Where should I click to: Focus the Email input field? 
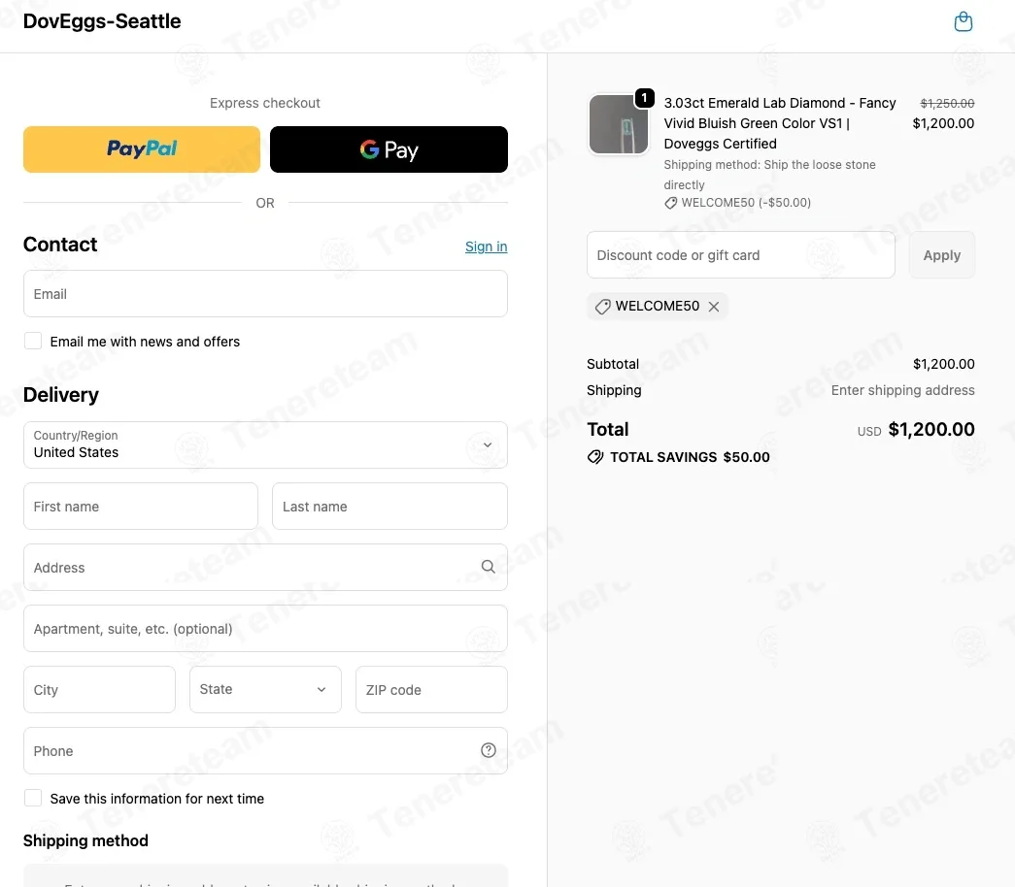(265, 294)
